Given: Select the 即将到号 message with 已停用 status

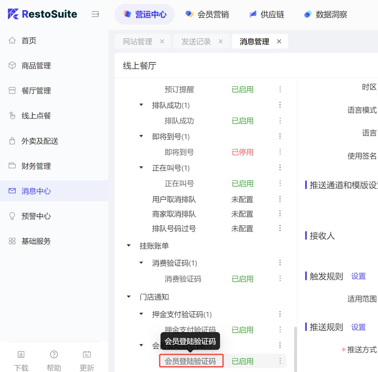Looking at the screenshot, I should click(179, 152).
